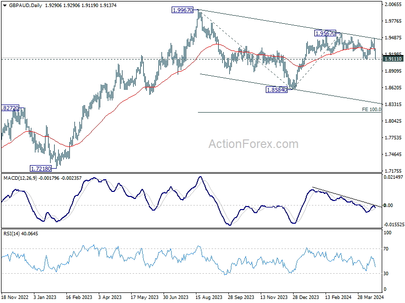This screenshot has height=303, width=405.
Task: Click the OHLC values 1.92906 1.92906 1.91190 1.91374
Action: pos(81,6)
